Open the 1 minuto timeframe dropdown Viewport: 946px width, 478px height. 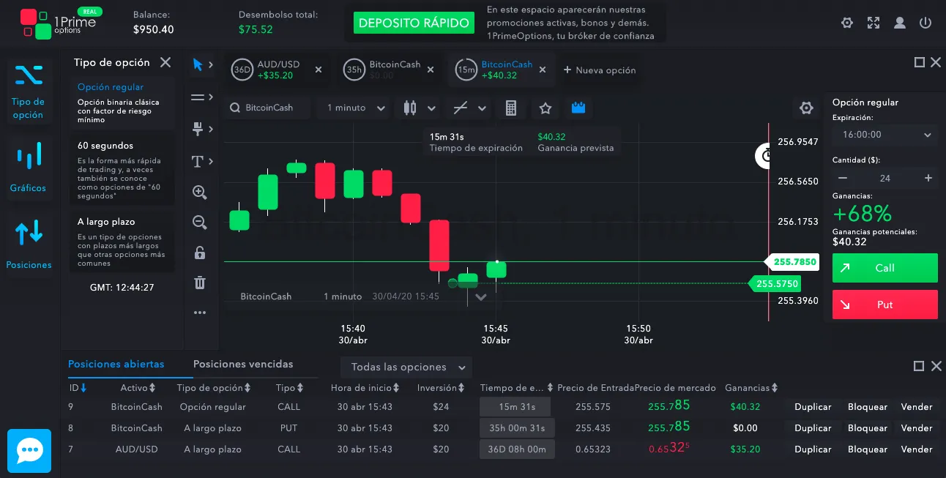coord(355,108)
